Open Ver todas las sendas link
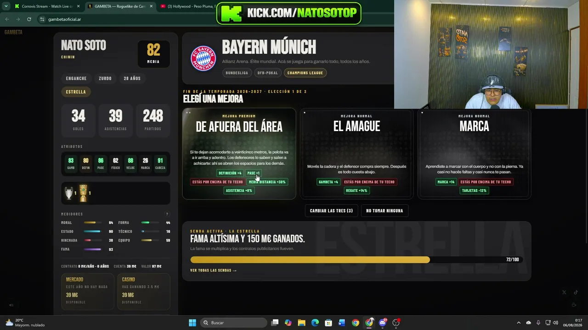The width and height of the screenshot is (588, 330). [x=213, y=270]
